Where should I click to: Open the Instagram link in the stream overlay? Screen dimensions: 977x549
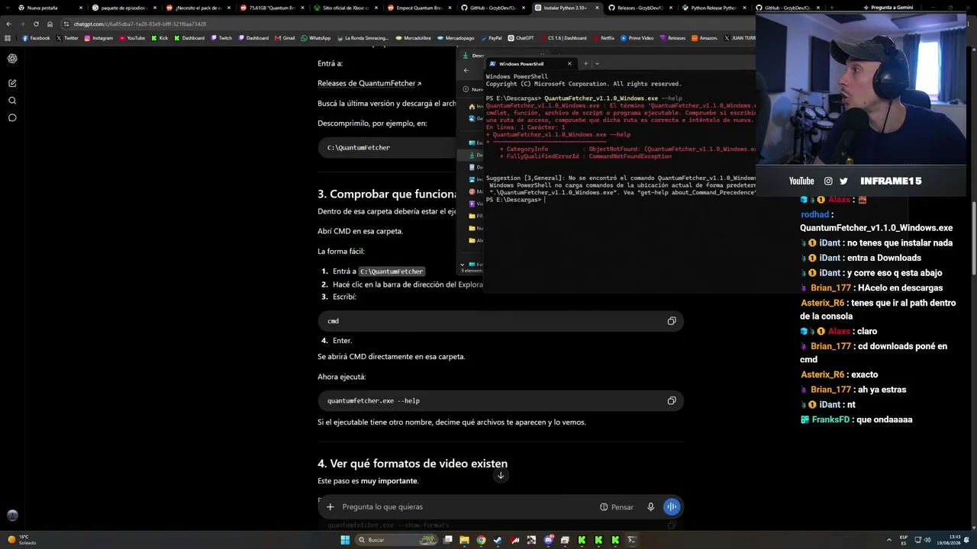[828, 181]
